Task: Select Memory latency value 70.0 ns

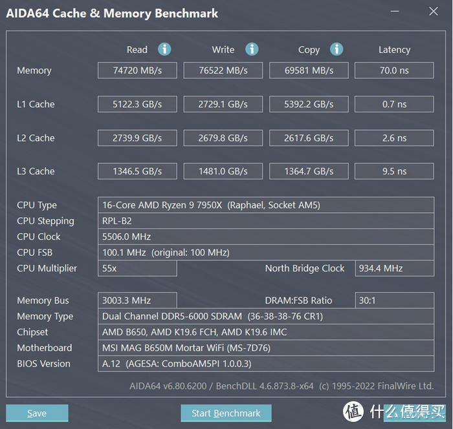Action: [x=394, y=70]
